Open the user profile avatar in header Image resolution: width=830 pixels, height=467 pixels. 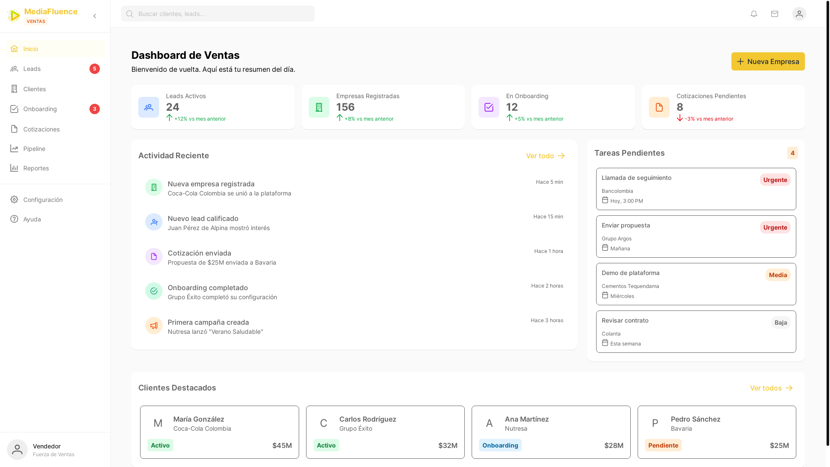pos(799,14)
